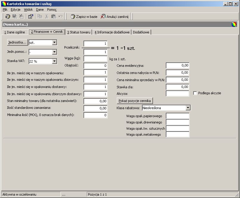This screenshot has width=240, height=198.
Task: Click the Pokaż pozycje cennika button
Action: click(x=135, y=101)
